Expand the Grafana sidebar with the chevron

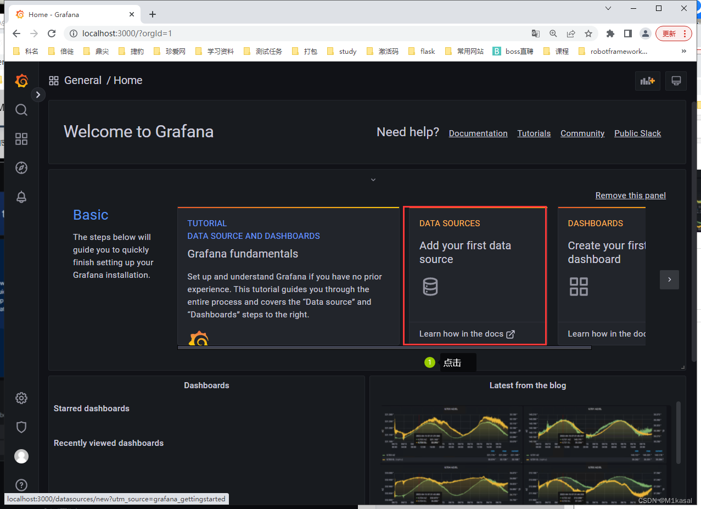pyautogui.click(x=37, y=94)
